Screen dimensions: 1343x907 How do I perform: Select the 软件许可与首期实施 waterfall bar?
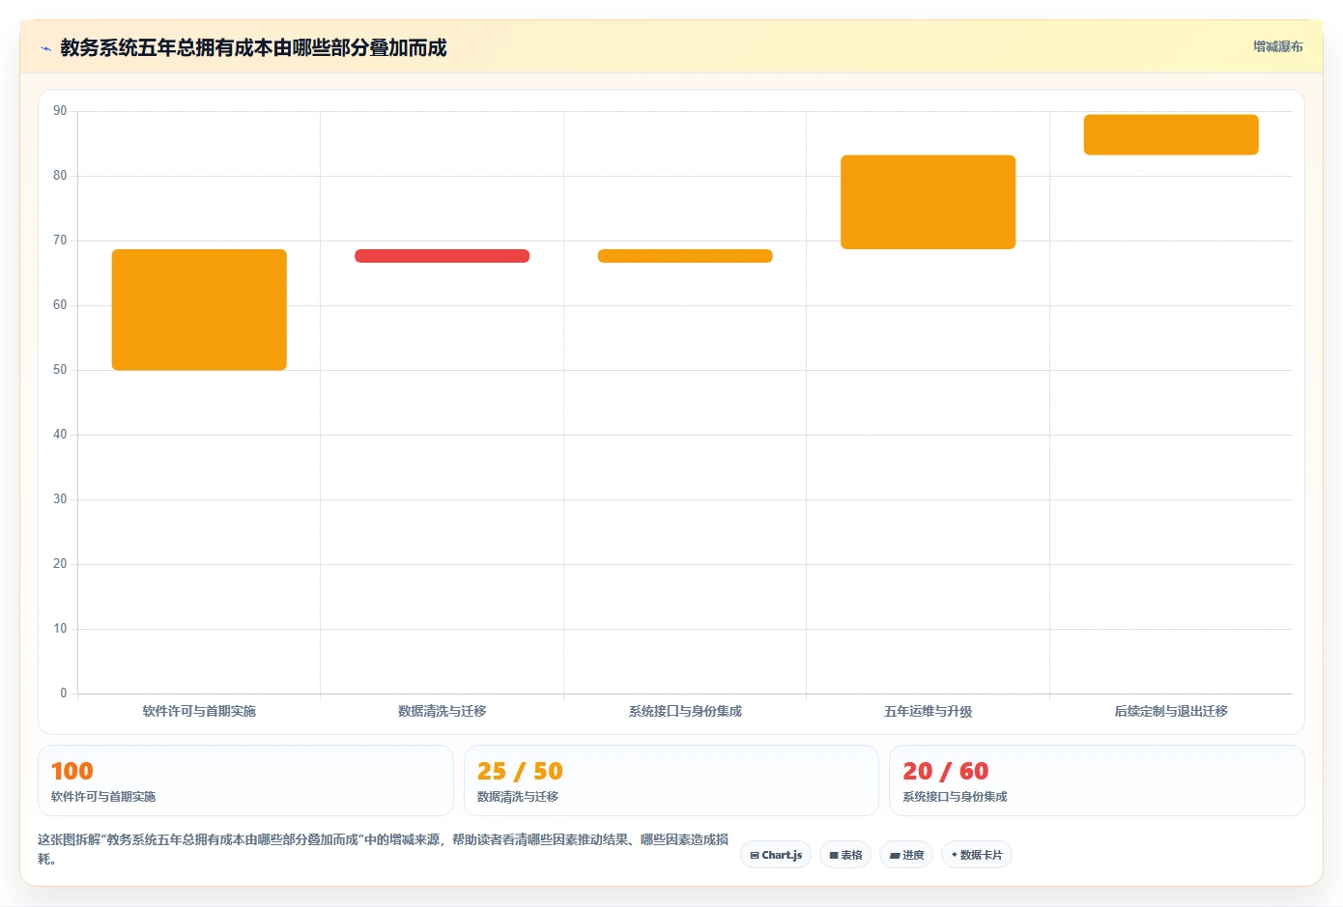199,310
